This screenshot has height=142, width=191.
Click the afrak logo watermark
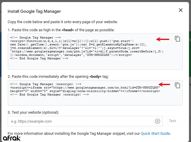click(11, 138)
